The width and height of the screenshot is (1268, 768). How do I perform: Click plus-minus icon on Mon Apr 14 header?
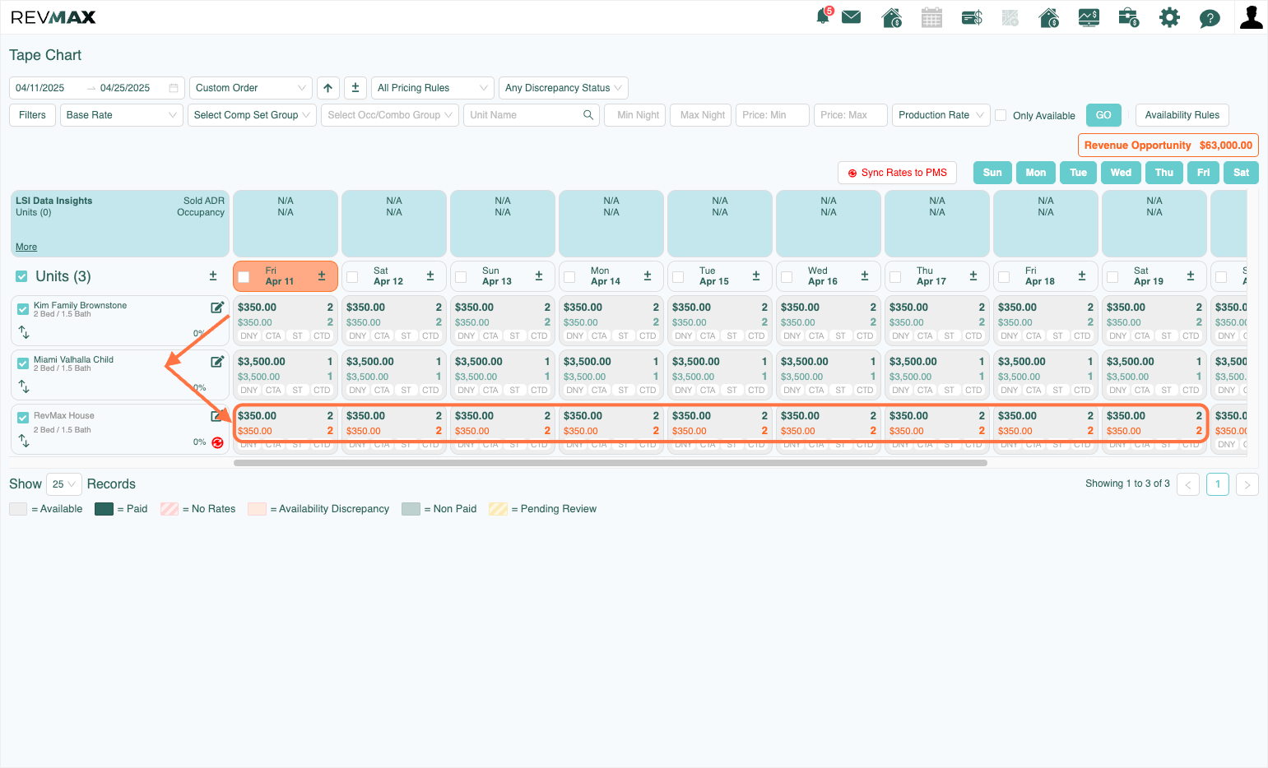pos(648,276)
